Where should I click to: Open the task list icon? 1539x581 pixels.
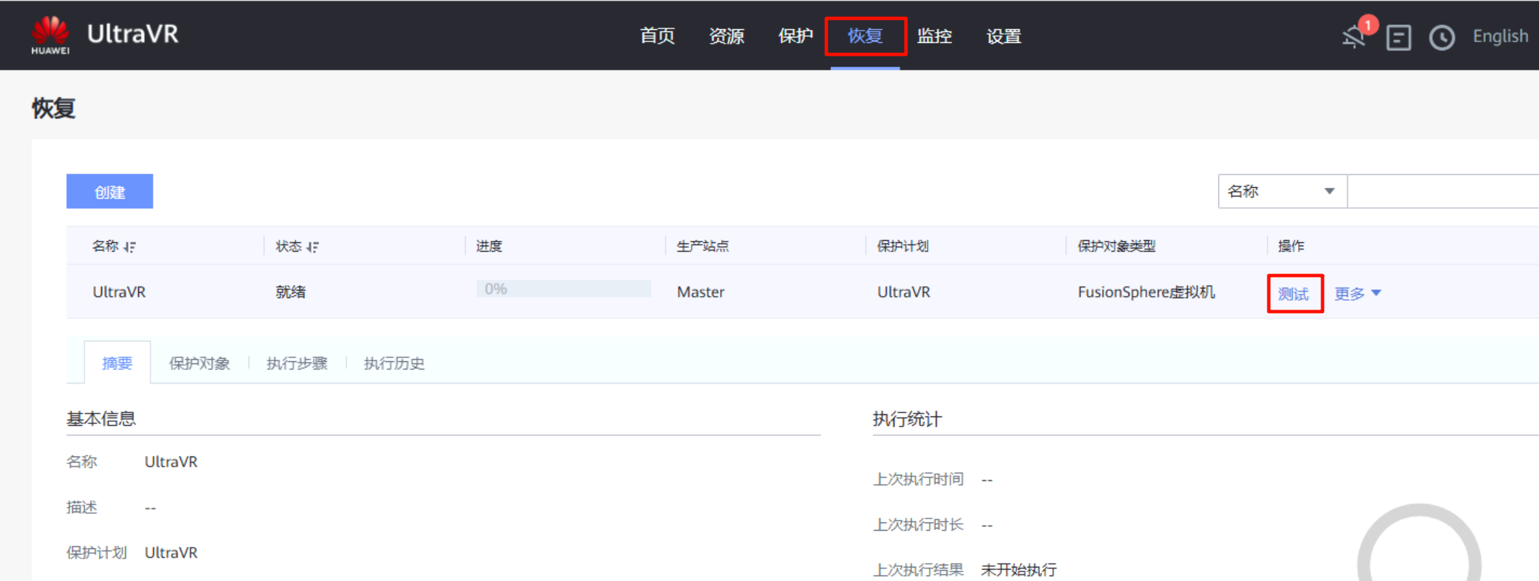1398,37
